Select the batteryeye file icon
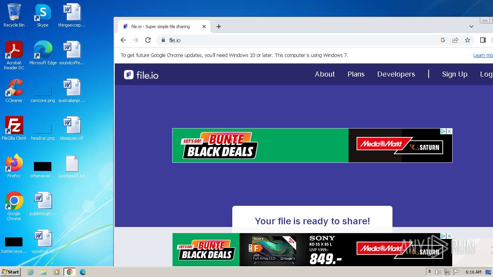This screenshot has height=277, width=493. 14,245
